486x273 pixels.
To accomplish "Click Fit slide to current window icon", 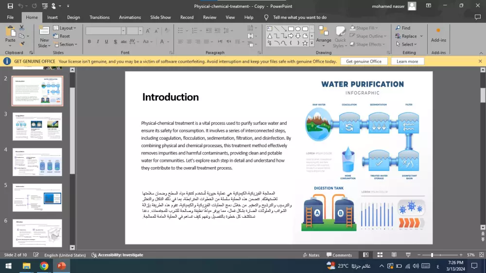I will point(480,255).
